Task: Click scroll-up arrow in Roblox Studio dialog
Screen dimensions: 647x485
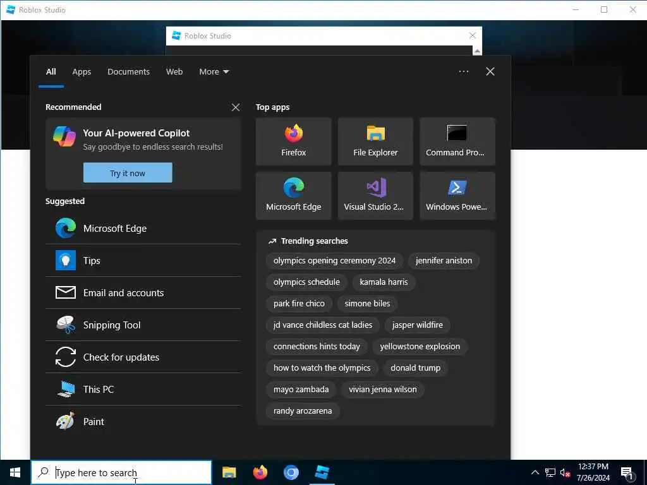Action: (x=477, y=51)
